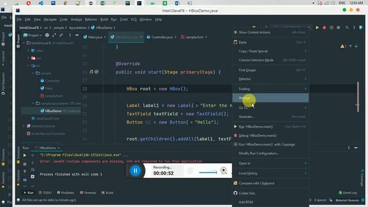Open Run panel vertical options menu
The width and height of the screenshot is (368, 207).
tap(349, 148)
